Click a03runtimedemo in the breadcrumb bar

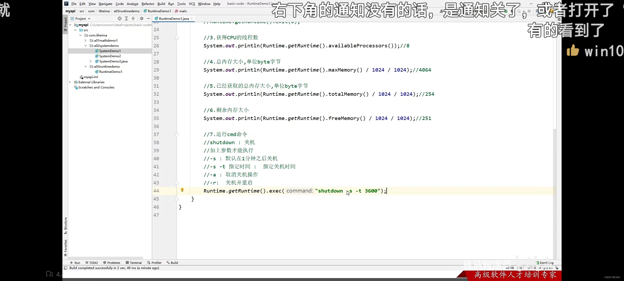127,11
